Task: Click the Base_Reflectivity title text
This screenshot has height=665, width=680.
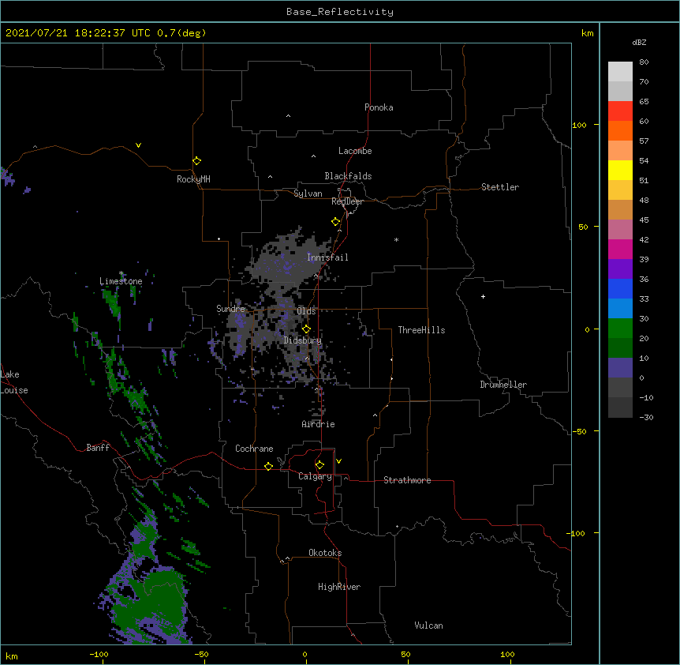Action: pyautogui.click(x=340, y=12)
